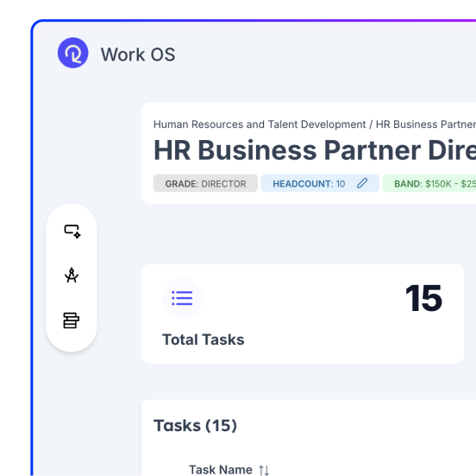
Task: Click the Task Name column header
Action: tap(221, 470)
